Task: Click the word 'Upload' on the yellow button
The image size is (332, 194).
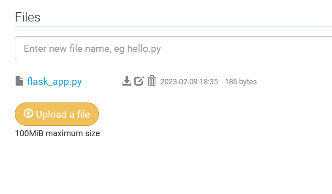Action: tap(51, 114)
